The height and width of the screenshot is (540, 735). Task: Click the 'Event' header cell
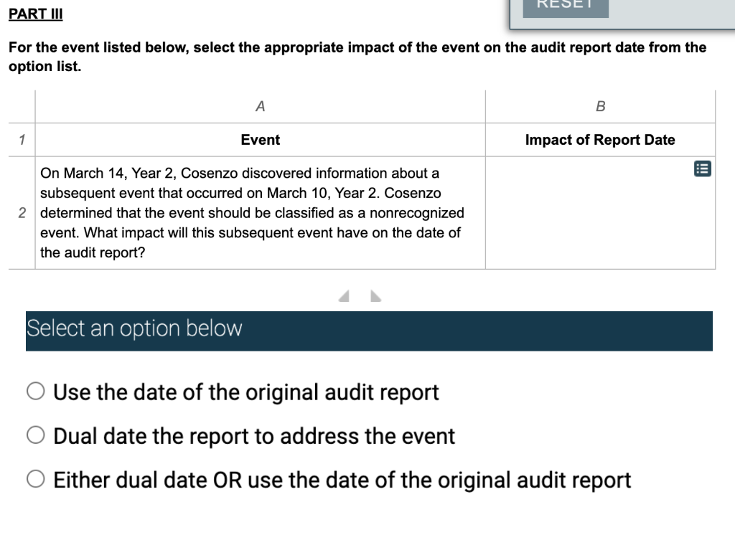(260, 140)
